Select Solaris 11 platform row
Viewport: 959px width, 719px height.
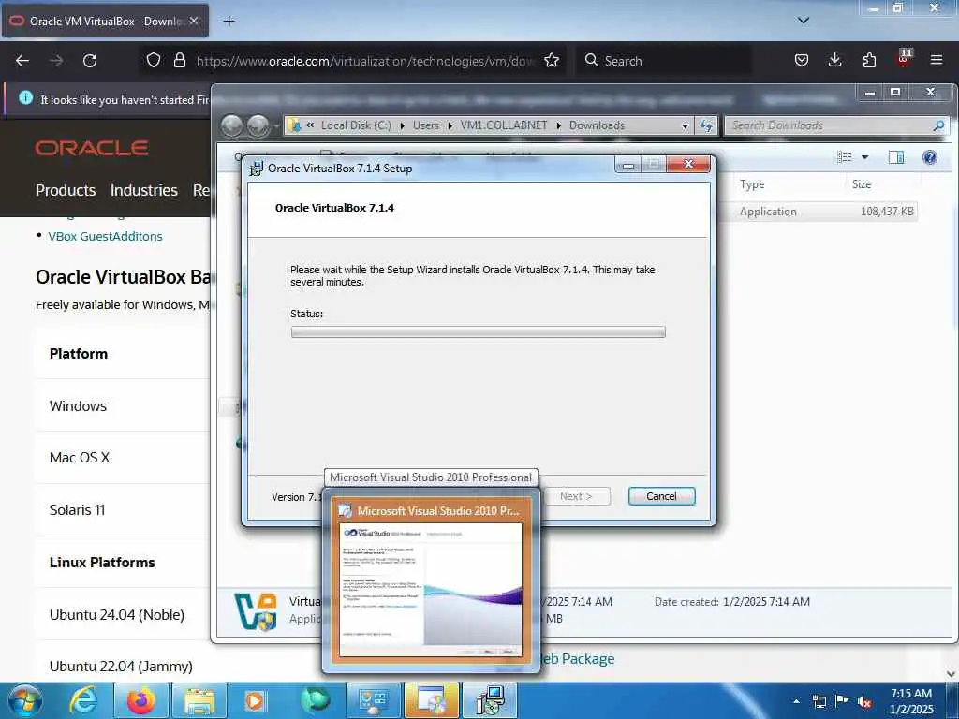click(x=123, y=510)
